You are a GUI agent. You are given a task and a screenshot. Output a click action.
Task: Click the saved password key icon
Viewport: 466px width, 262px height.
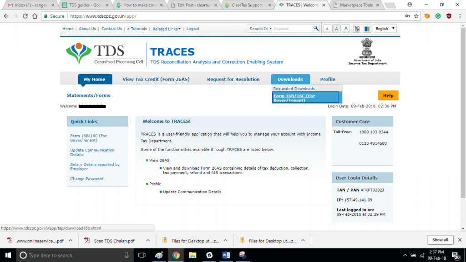407,16
